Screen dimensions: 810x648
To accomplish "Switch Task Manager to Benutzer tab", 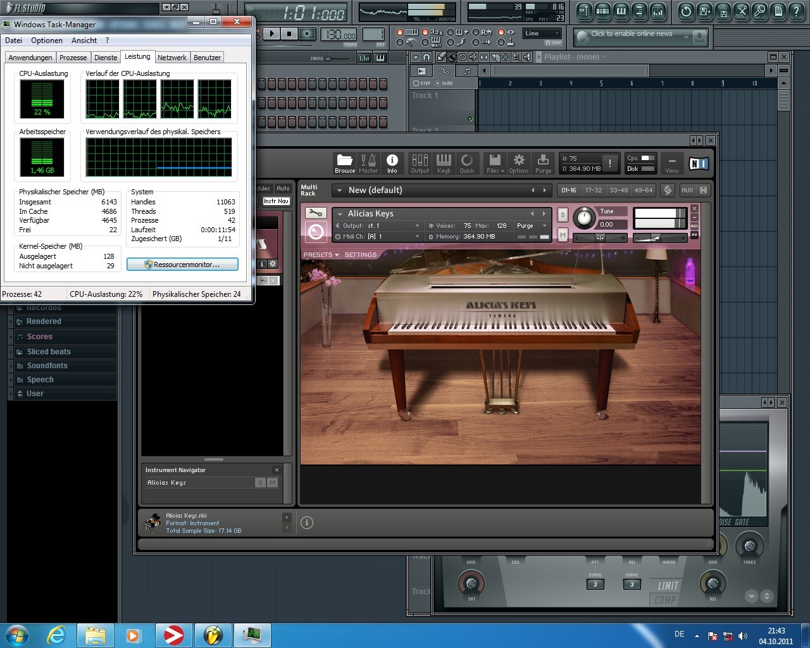I will tap(207, 58).
